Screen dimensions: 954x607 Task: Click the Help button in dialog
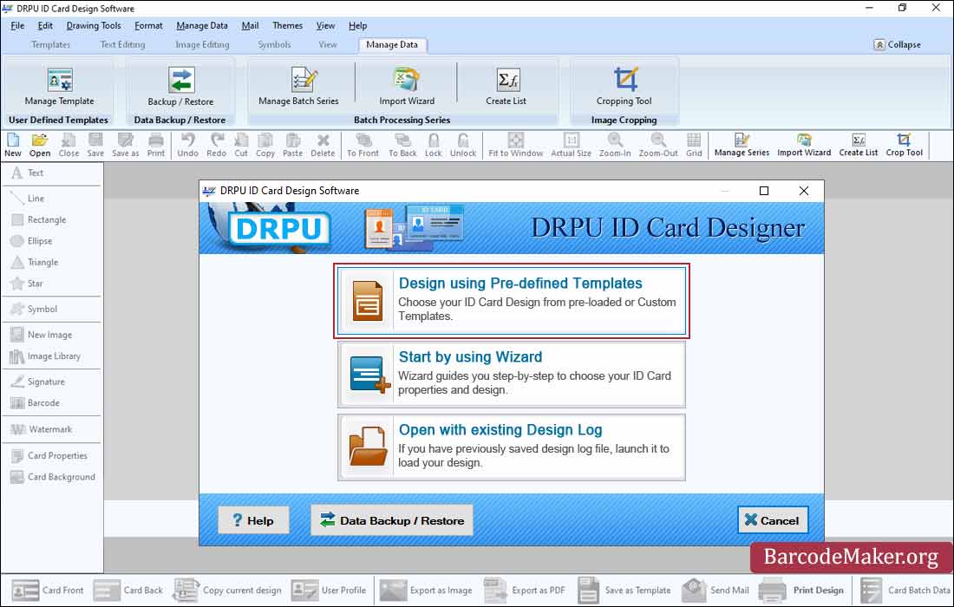[253, 520]
